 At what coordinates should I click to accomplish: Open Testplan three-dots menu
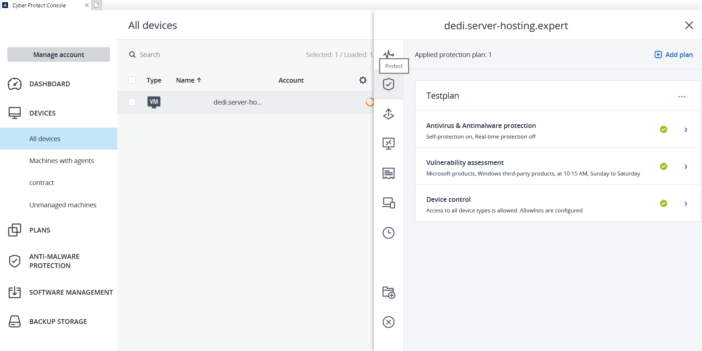point(682,97)
